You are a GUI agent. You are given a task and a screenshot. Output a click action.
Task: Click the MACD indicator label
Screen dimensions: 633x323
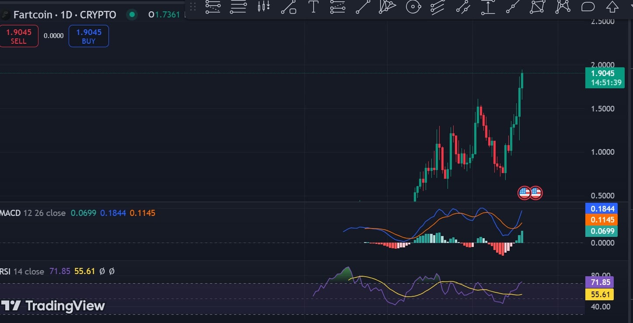(10, 213)
